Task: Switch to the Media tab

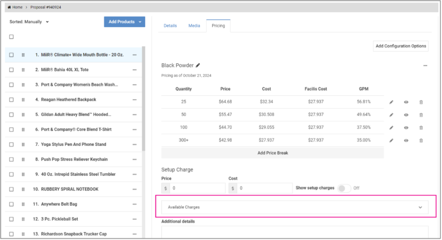Action: [x=194, y=26]
